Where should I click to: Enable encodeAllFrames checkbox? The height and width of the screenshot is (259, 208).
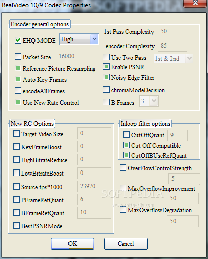click(x=18, y=91)
